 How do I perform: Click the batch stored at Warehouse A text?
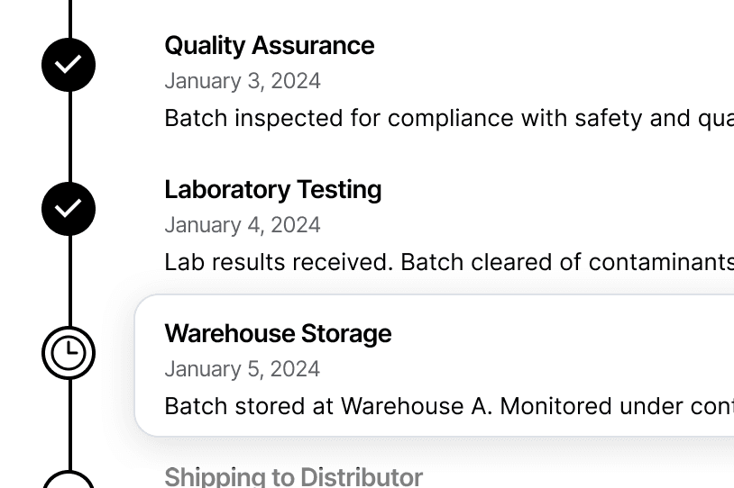pos(448,406)
